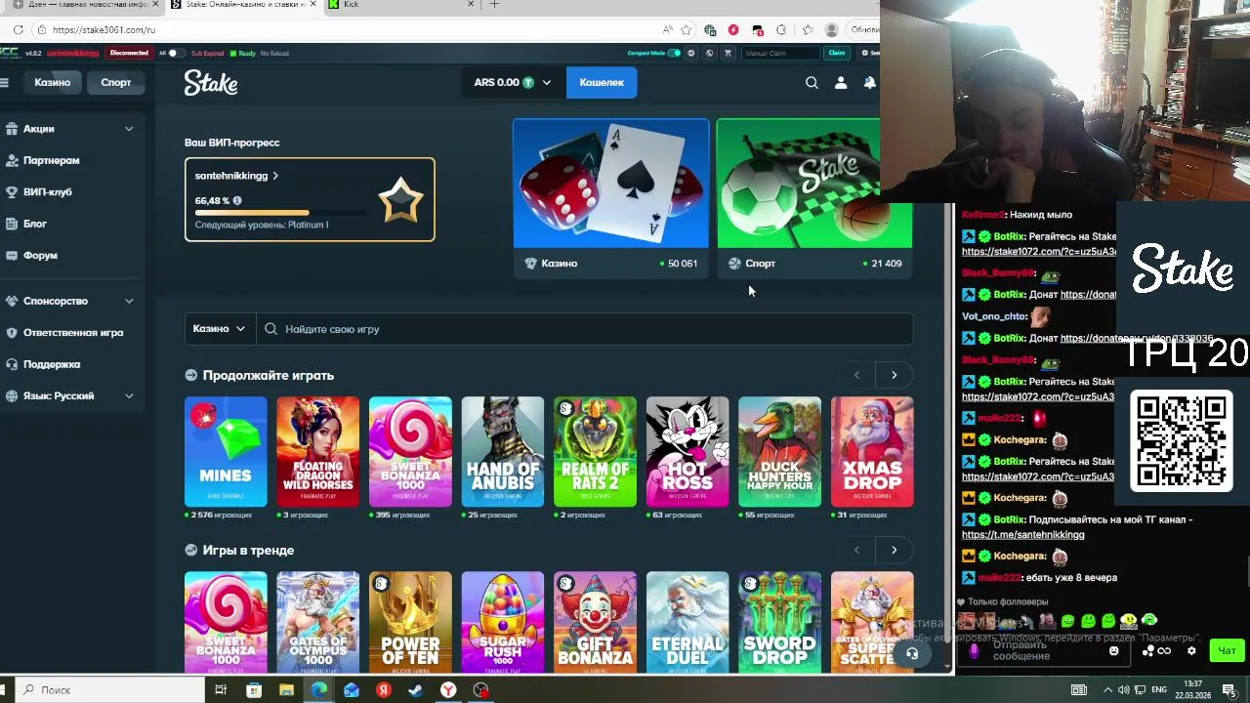Open browser profile avatar icon
This screenshot has height=703, width=1250.
831,29
